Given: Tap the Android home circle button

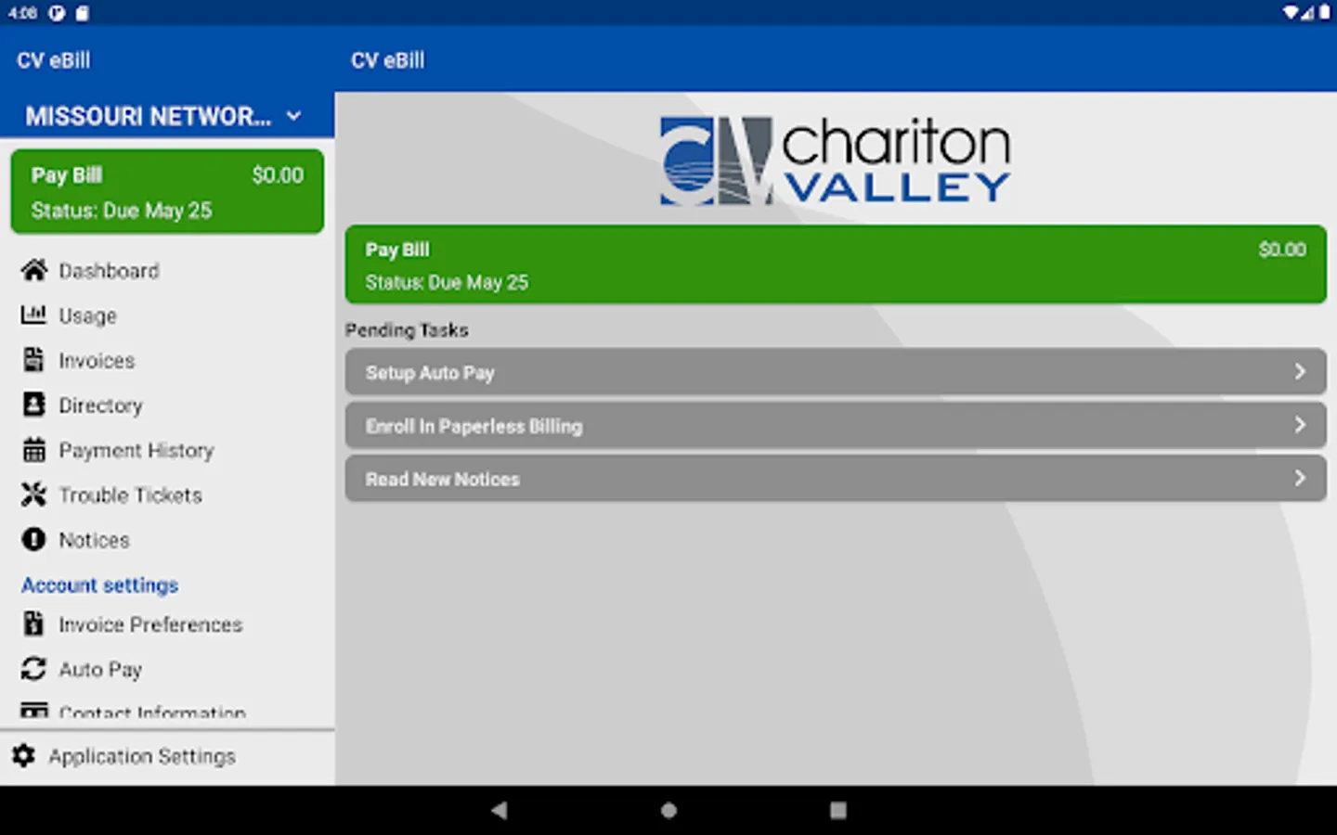Looking at the screenshot, I should tap(668, 810).
